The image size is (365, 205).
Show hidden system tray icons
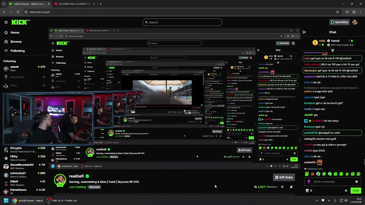pos(317,200)
